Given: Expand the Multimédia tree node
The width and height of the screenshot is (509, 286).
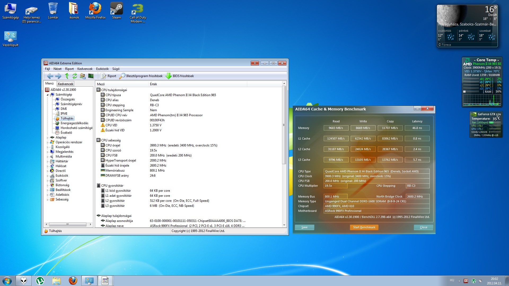Looking at the screenshot, I should (x=48, y=157).
